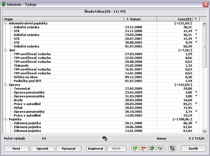The image size is (210, 156).
Task: Click the vertical scrollbar thumb
Action: pos(204,47)
